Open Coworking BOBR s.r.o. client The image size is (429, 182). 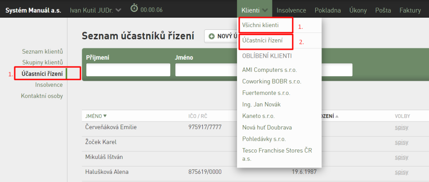(x=272, y=81)
